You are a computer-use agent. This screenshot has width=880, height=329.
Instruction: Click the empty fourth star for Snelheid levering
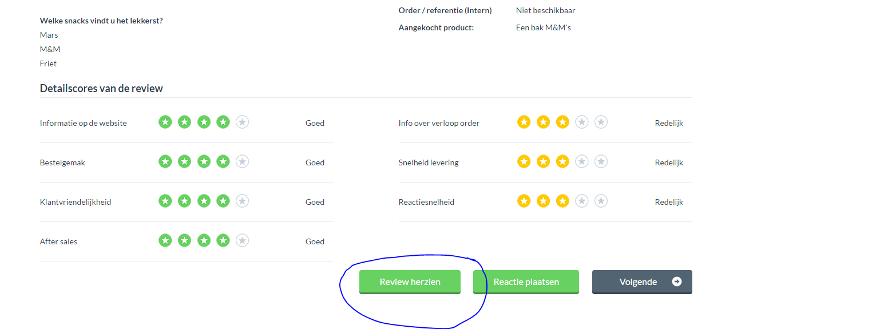(x=582, y=161)
